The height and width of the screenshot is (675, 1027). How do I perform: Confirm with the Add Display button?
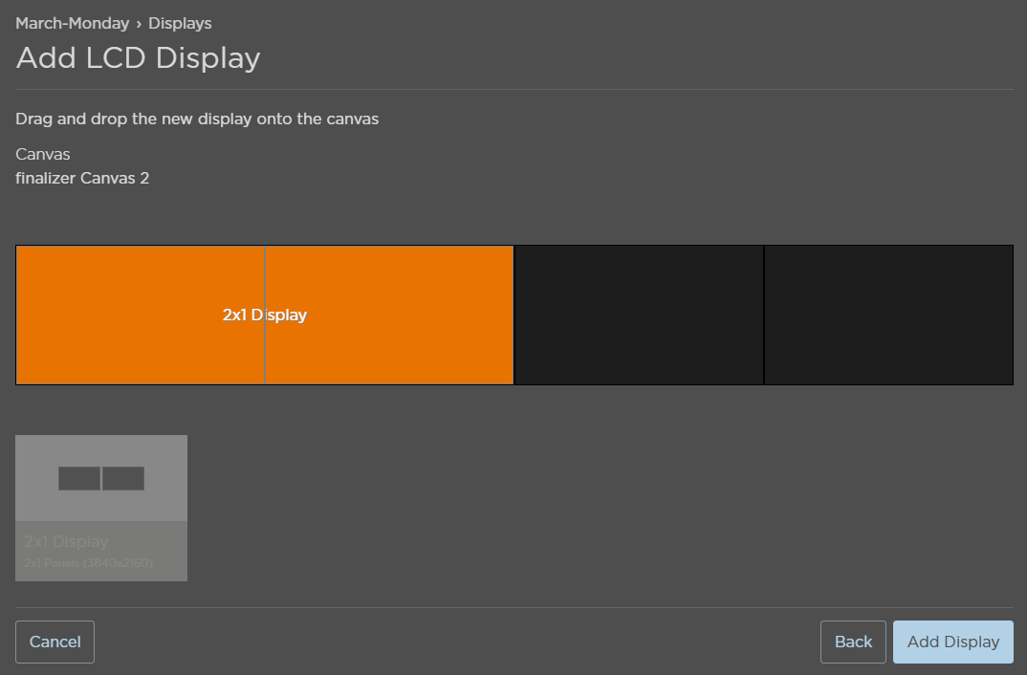pos(953,642)
